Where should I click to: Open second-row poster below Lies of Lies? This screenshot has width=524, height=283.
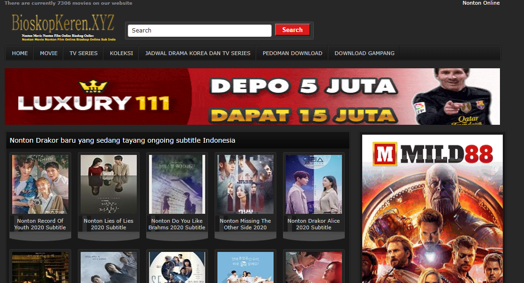pos(108,267)
